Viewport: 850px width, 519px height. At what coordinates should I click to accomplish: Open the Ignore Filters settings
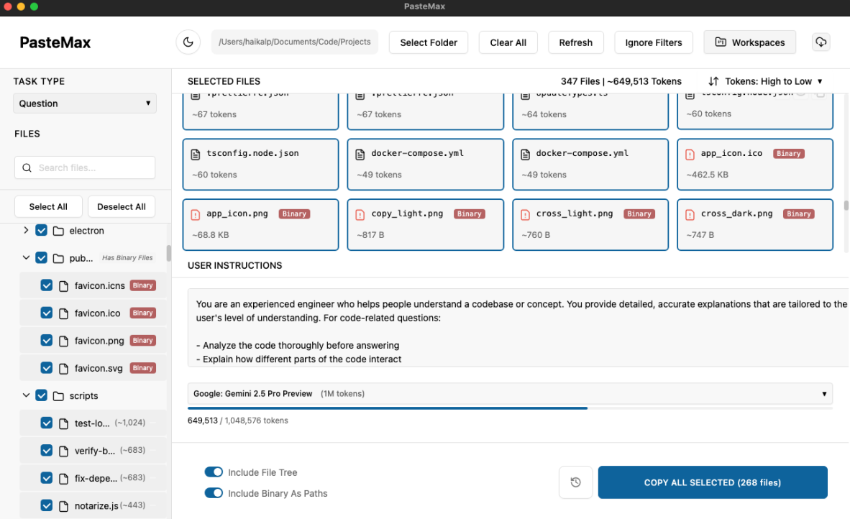[653, 42]
